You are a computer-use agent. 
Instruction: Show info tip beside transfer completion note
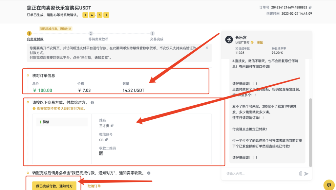[149, 173]
